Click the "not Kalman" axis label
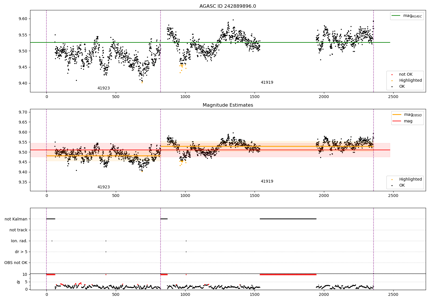430x301 pixels. click(x=16, y=219)
